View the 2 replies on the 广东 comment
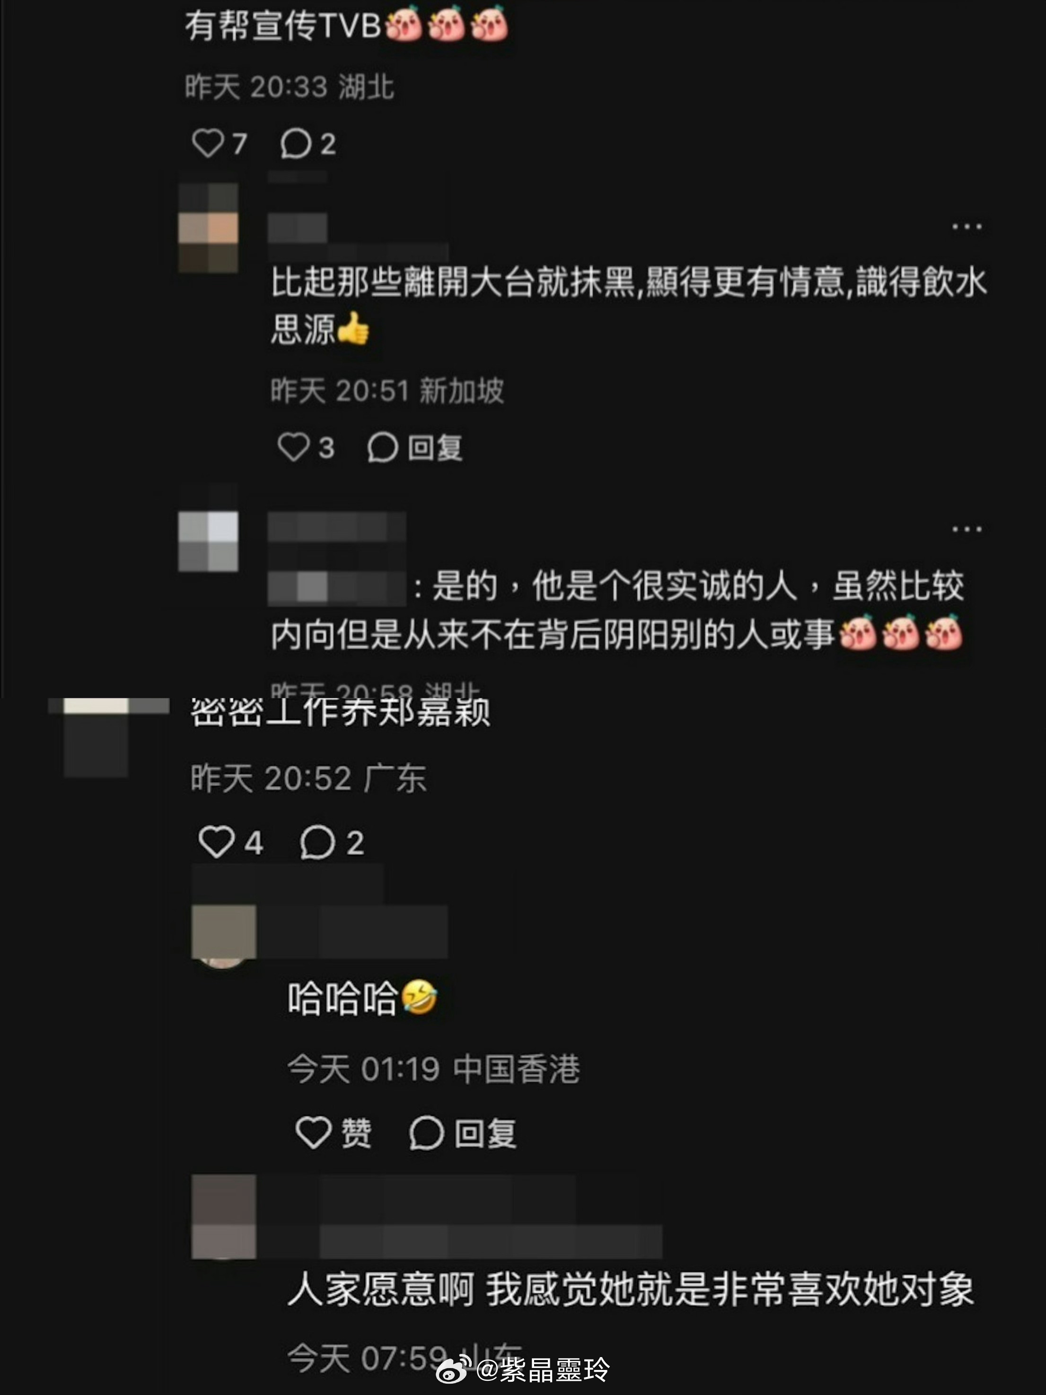 pos(332,842)
